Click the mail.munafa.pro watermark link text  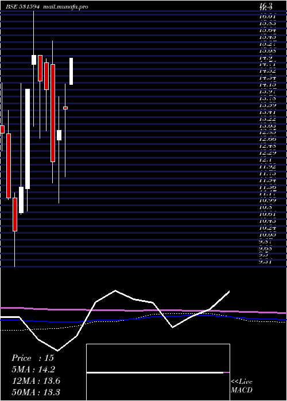point(65,7)
